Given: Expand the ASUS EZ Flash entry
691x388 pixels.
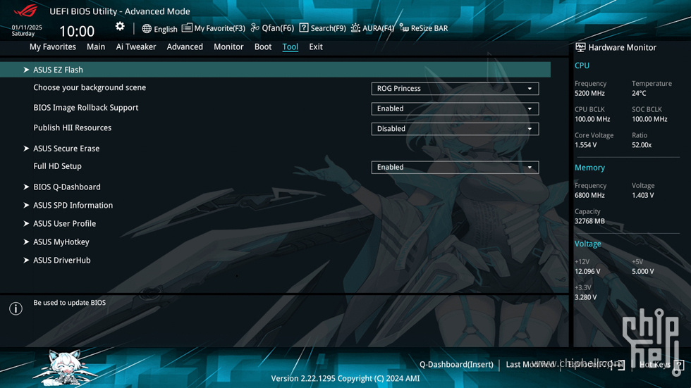Looking at the screenshot, I should (275, 70).
